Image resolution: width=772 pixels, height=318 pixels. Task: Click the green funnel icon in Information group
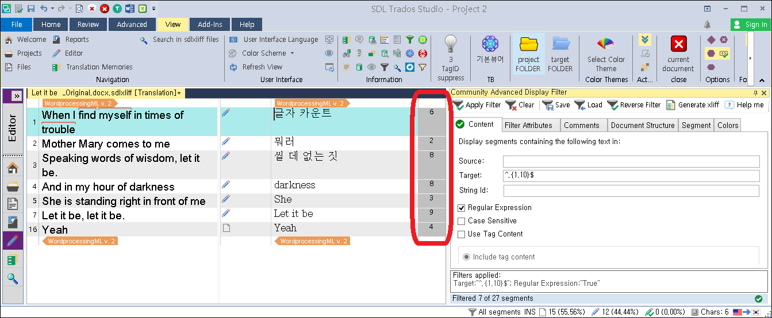point(410,40)
